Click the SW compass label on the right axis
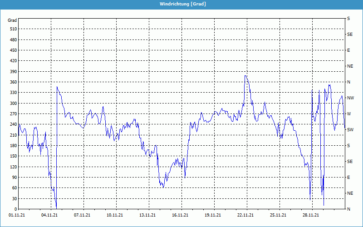This screenshot has height=227, width=363. (x=350, y=129)
